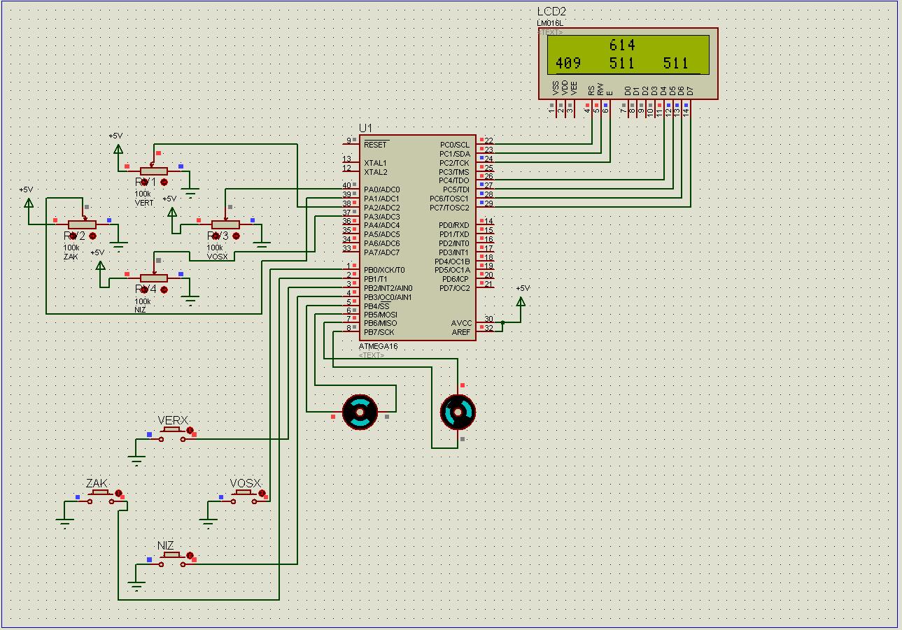Decrease RV2 ZAK with its left red dot
902x630 pixels.
(73, 236)
